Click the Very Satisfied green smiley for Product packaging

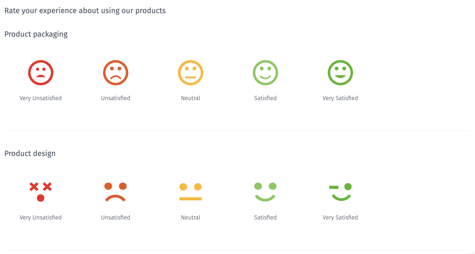pos(340,72)
